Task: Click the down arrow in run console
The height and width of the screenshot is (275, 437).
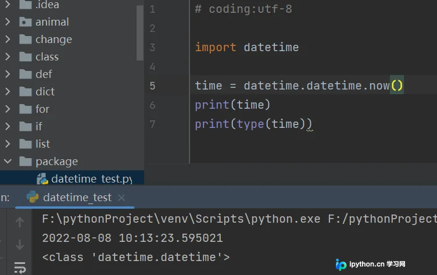Action: point(20,244)
